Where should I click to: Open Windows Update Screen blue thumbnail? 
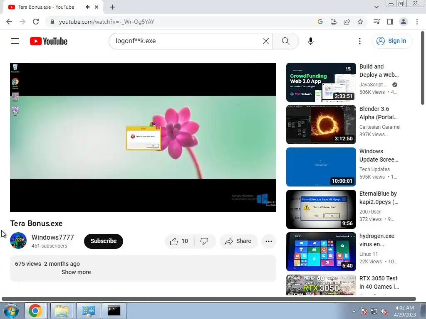(321, 167)
